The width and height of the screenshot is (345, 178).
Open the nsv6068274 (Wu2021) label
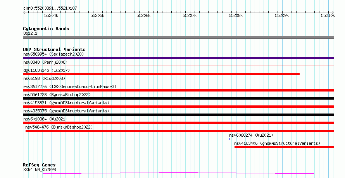click(x=251, y=135)
